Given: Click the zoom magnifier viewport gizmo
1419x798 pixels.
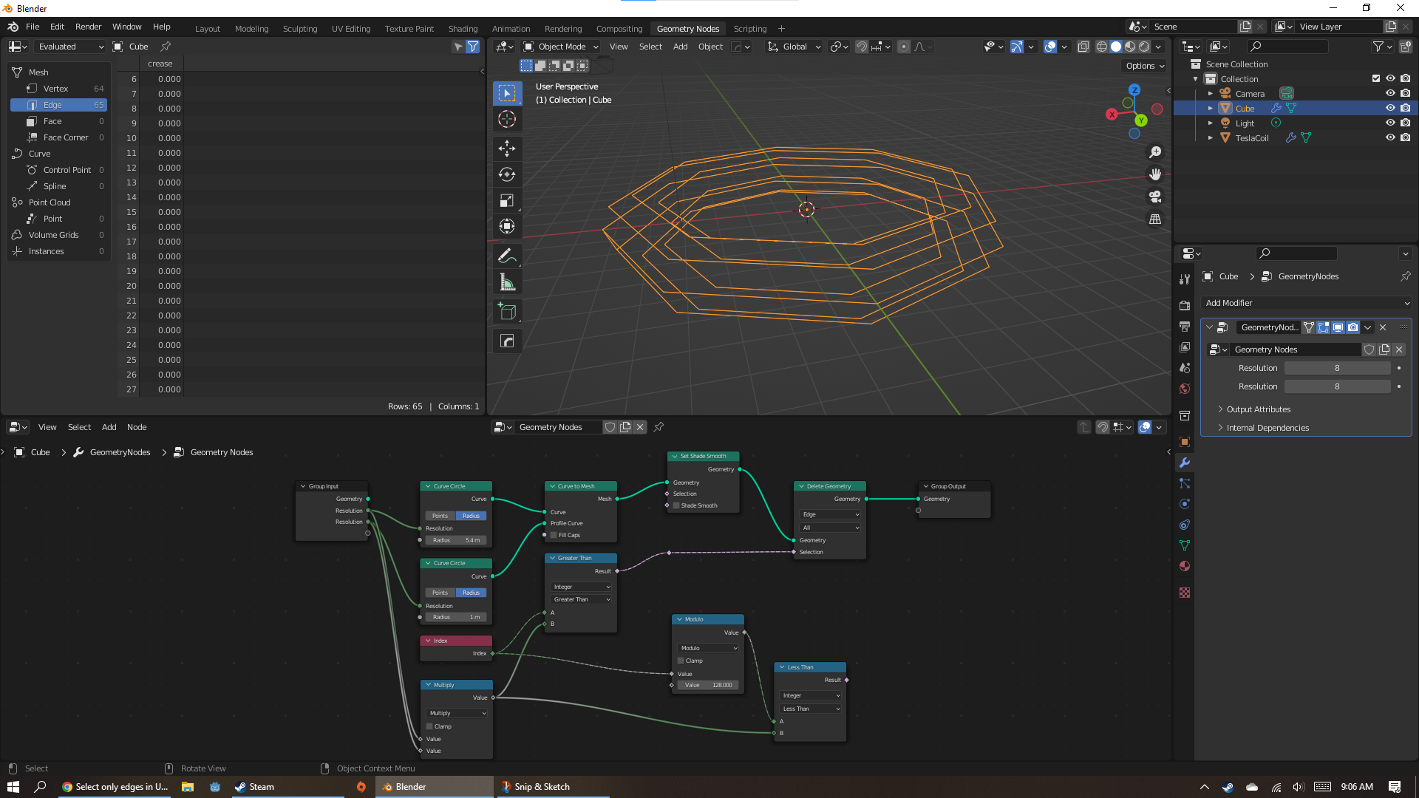Looking at the screenshot, I should click(x=1154, y=152).
